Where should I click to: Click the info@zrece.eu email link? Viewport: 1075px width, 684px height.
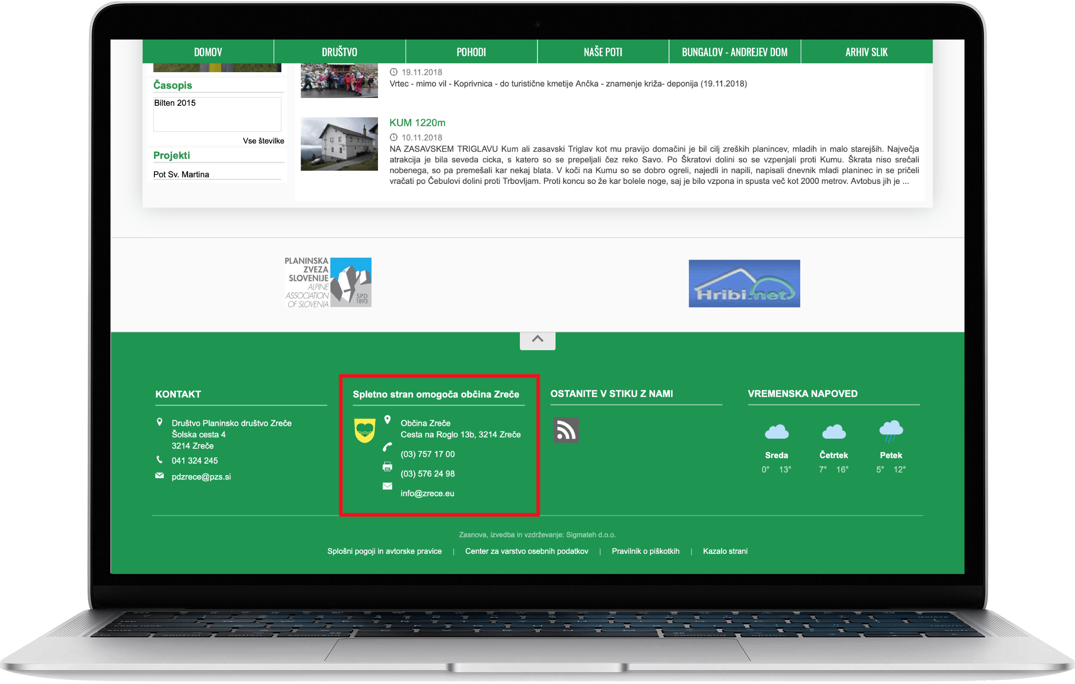(427, 493)
